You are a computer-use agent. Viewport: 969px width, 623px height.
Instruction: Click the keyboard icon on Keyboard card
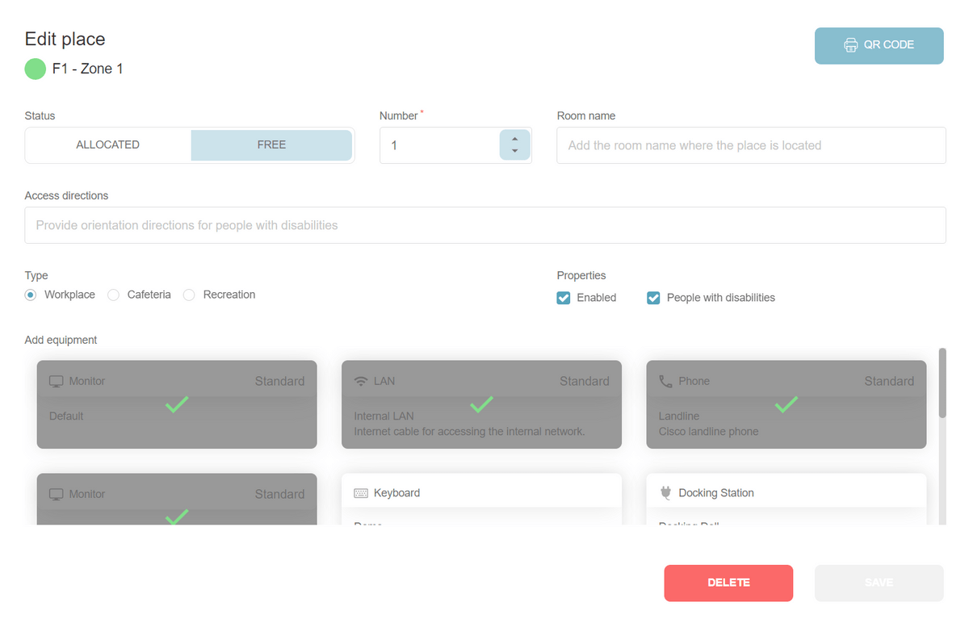(x=360, y=493)
